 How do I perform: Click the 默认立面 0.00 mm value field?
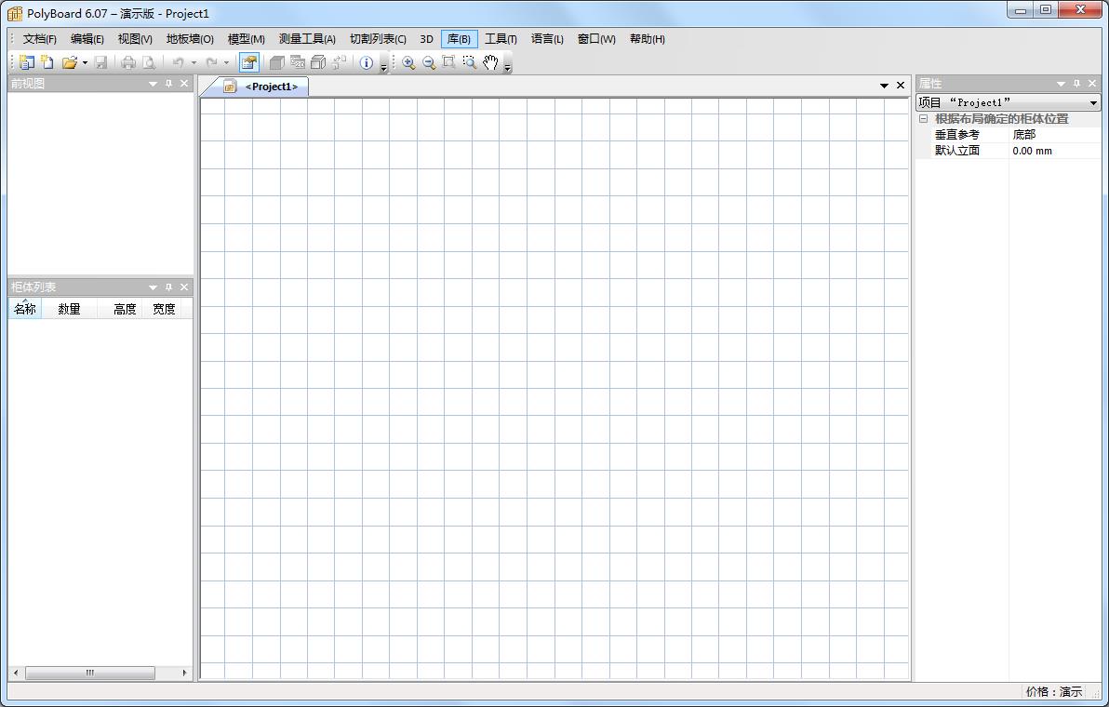1055,151
